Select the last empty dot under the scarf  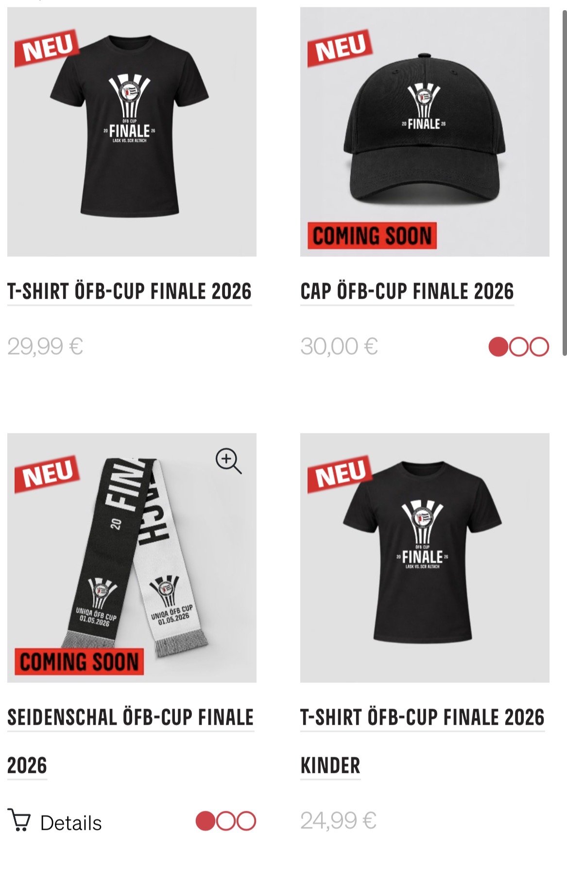click(x=246, y=821)
